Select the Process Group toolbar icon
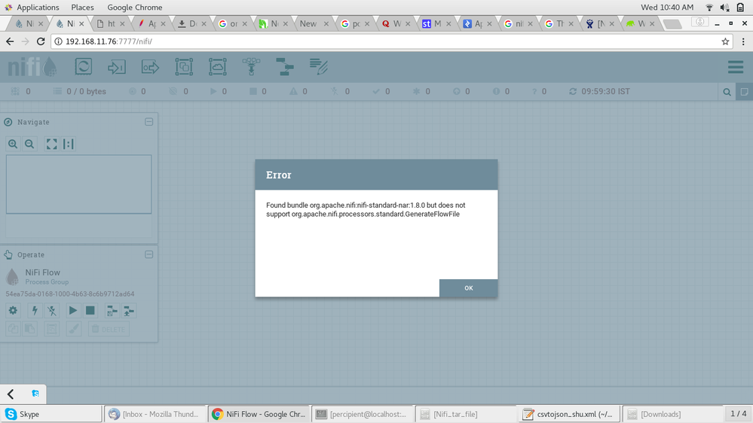The image size is (753, 423). pyautogui.click(x=184, y=67)
